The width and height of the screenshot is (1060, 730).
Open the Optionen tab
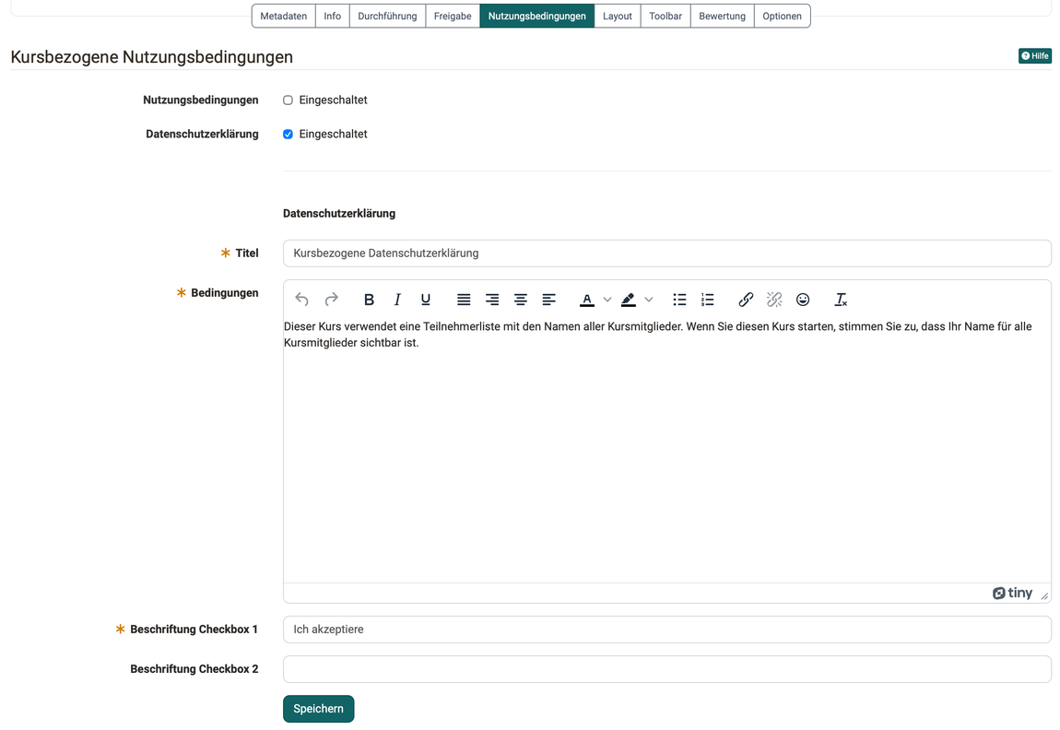[x=783, y=17]
